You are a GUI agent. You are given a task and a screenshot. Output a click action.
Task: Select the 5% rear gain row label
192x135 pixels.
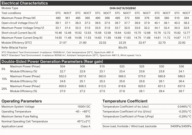3,69
